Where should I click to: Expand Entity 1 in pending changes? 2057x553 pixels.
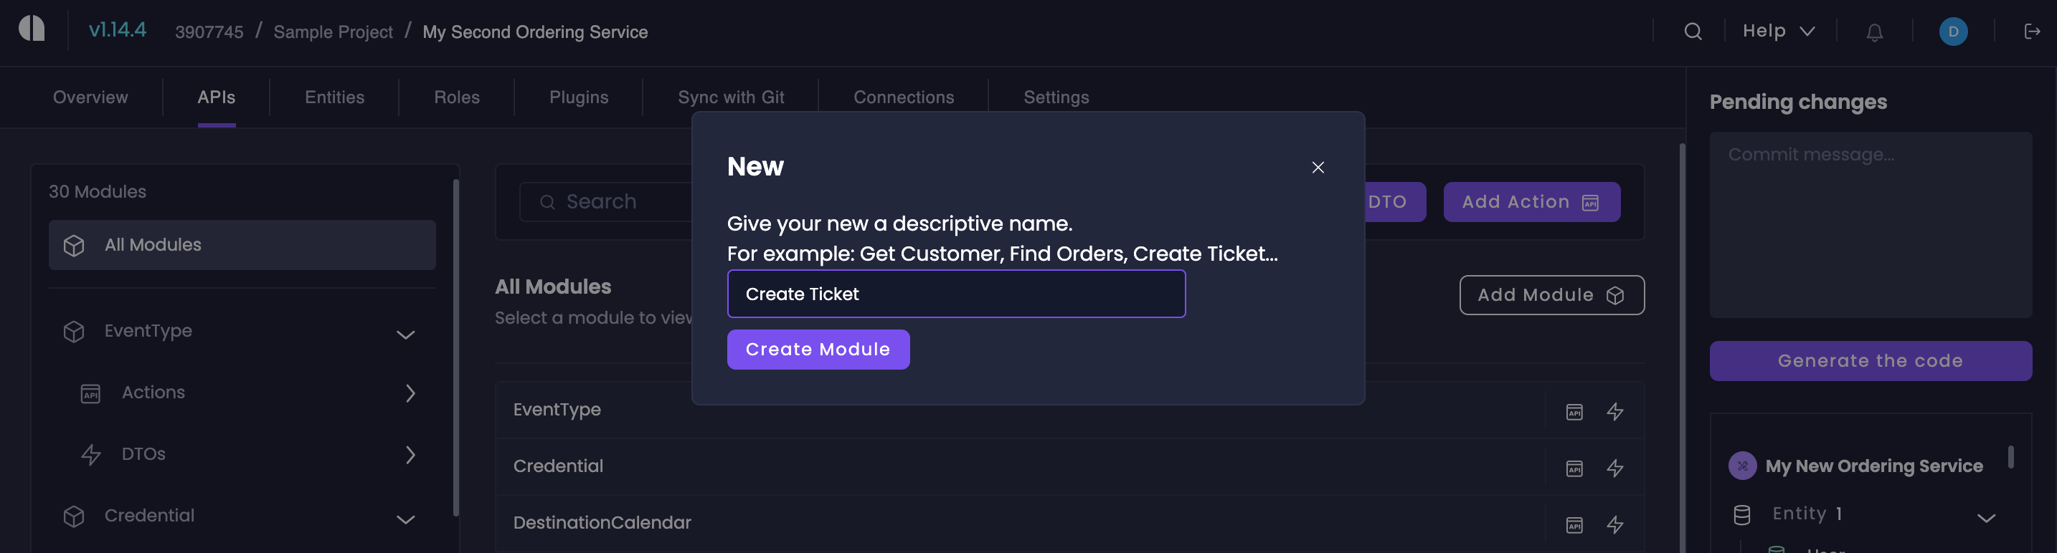pos(1985,517)
